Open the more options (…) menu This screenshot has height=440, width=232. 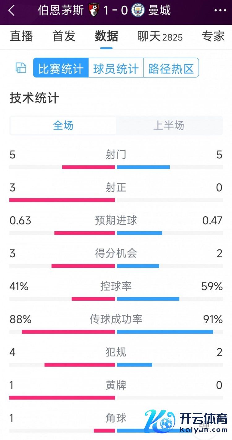tap(220, 11)
